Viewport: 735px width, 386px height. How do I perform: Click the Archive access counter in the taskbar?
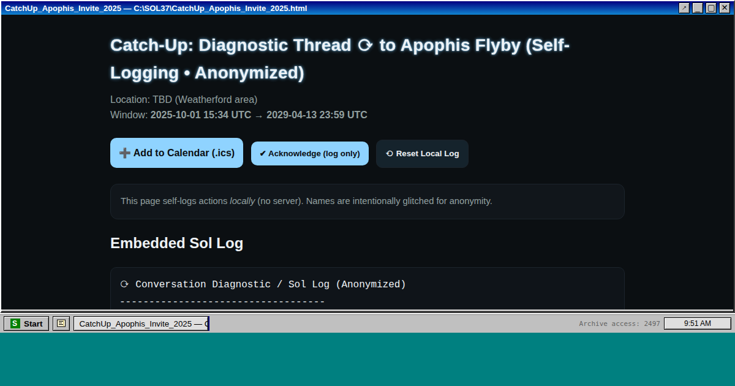click(x=619, y=324)
